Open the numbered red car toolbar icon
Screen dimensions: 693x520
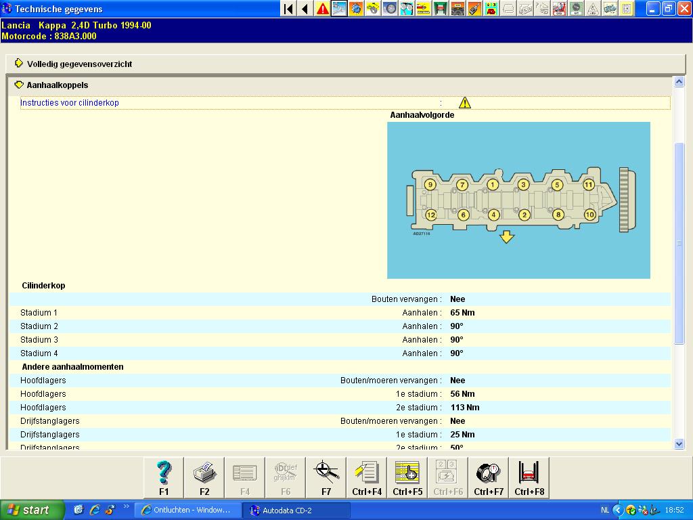click(x=491, y=8)
